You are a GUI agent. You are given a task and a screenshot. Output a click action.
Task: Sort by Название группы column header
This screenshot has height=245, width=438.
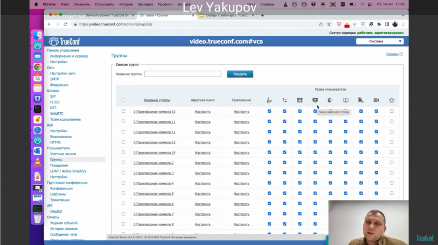tap(157, 100)
